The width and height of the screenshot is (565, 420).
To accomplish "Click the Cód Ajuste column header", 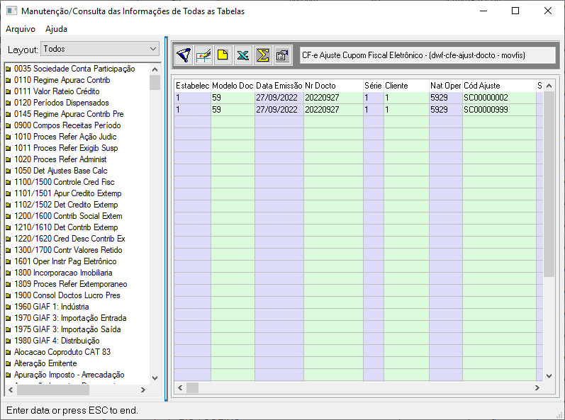I will coord(499,86).
